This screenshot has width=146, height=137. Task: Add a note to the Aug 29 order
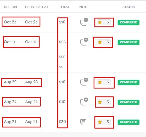(84, 81)
